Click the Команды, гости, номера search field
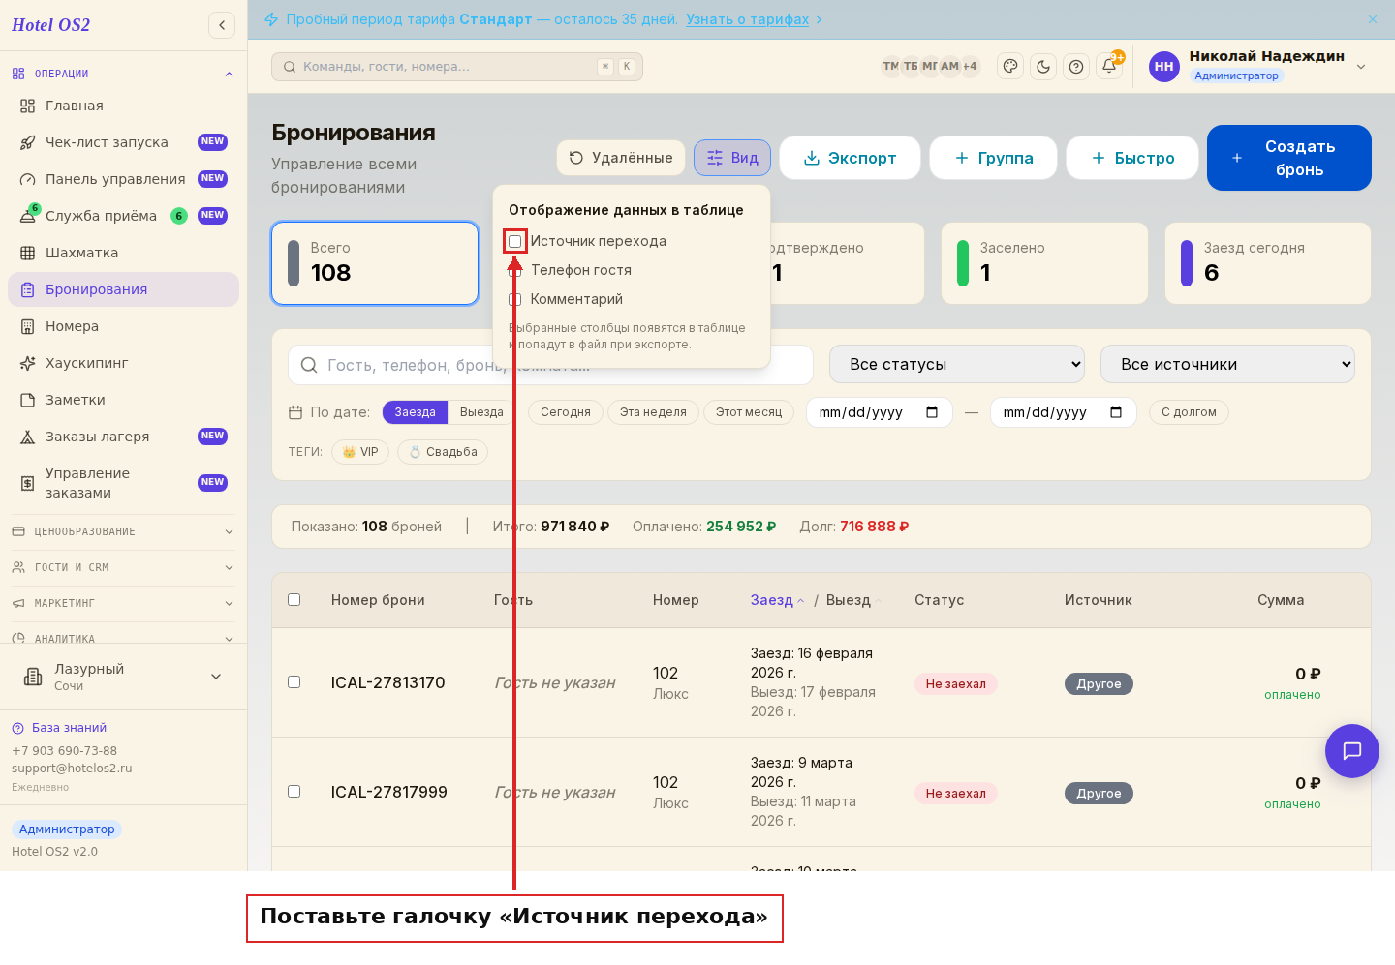1395x965 pixels. click(457, 67)
